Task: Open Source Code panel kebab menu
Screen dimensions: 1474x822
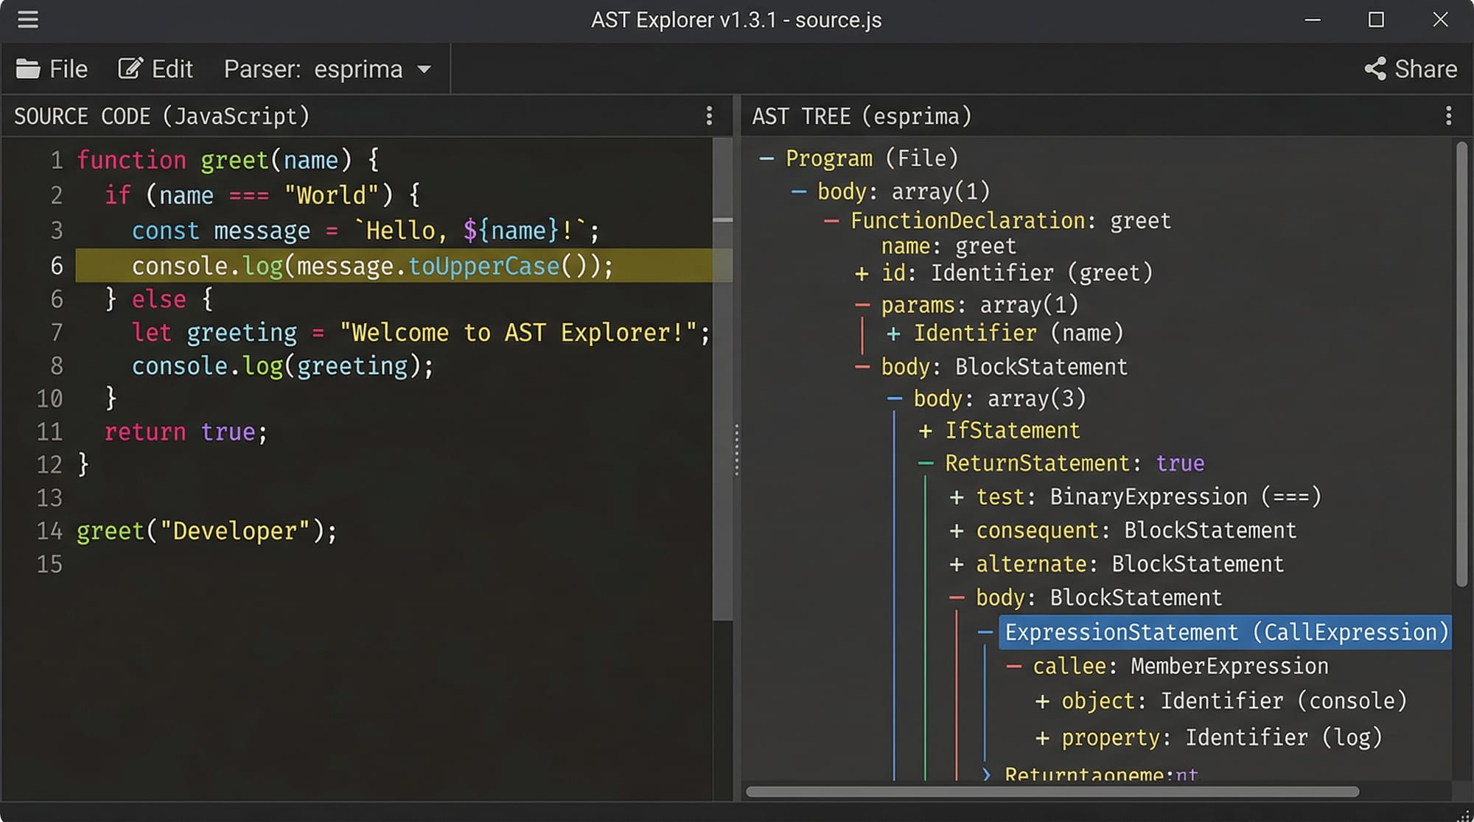Action: point(709,116)
